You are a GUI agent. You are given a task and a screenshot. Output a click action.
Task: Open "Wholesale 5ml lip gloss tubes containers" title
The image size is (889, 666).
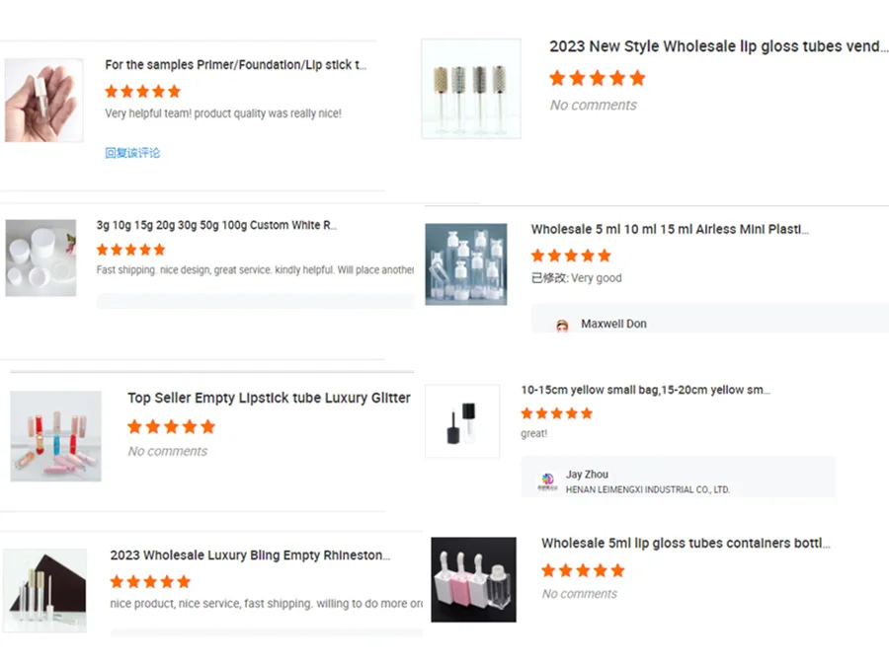click(686, 543)
